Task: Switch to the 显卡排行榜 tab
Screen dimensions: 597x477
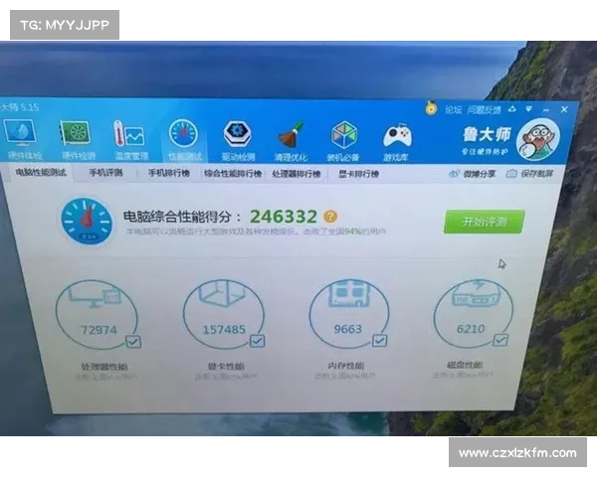Action: point(358,174)
